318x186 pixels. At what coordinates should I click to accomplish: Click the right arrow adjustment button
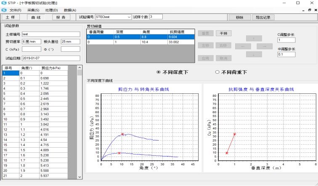click(x=265, y=46)
